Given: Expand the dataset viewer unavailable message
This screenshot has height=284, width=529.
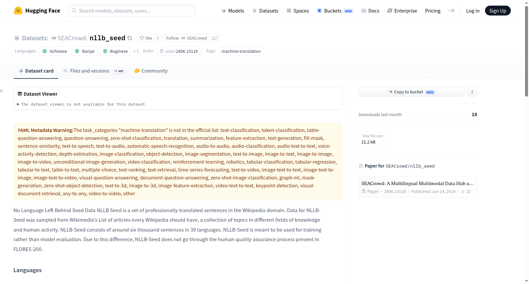Looking at the screenshot, I should (82, 104).
